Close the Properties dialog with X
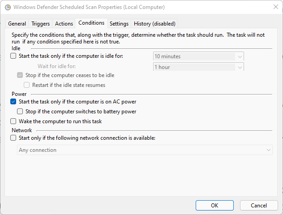The image size is (283, 215). tap(275, 7)
